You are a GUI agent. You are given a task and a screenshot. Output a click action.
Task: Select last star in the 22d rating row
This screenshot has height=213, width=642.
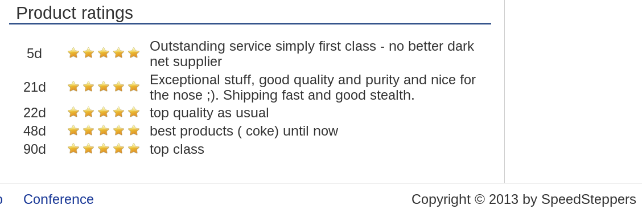(134, 112)
